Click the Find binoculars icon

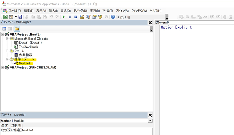coord(44,17)
